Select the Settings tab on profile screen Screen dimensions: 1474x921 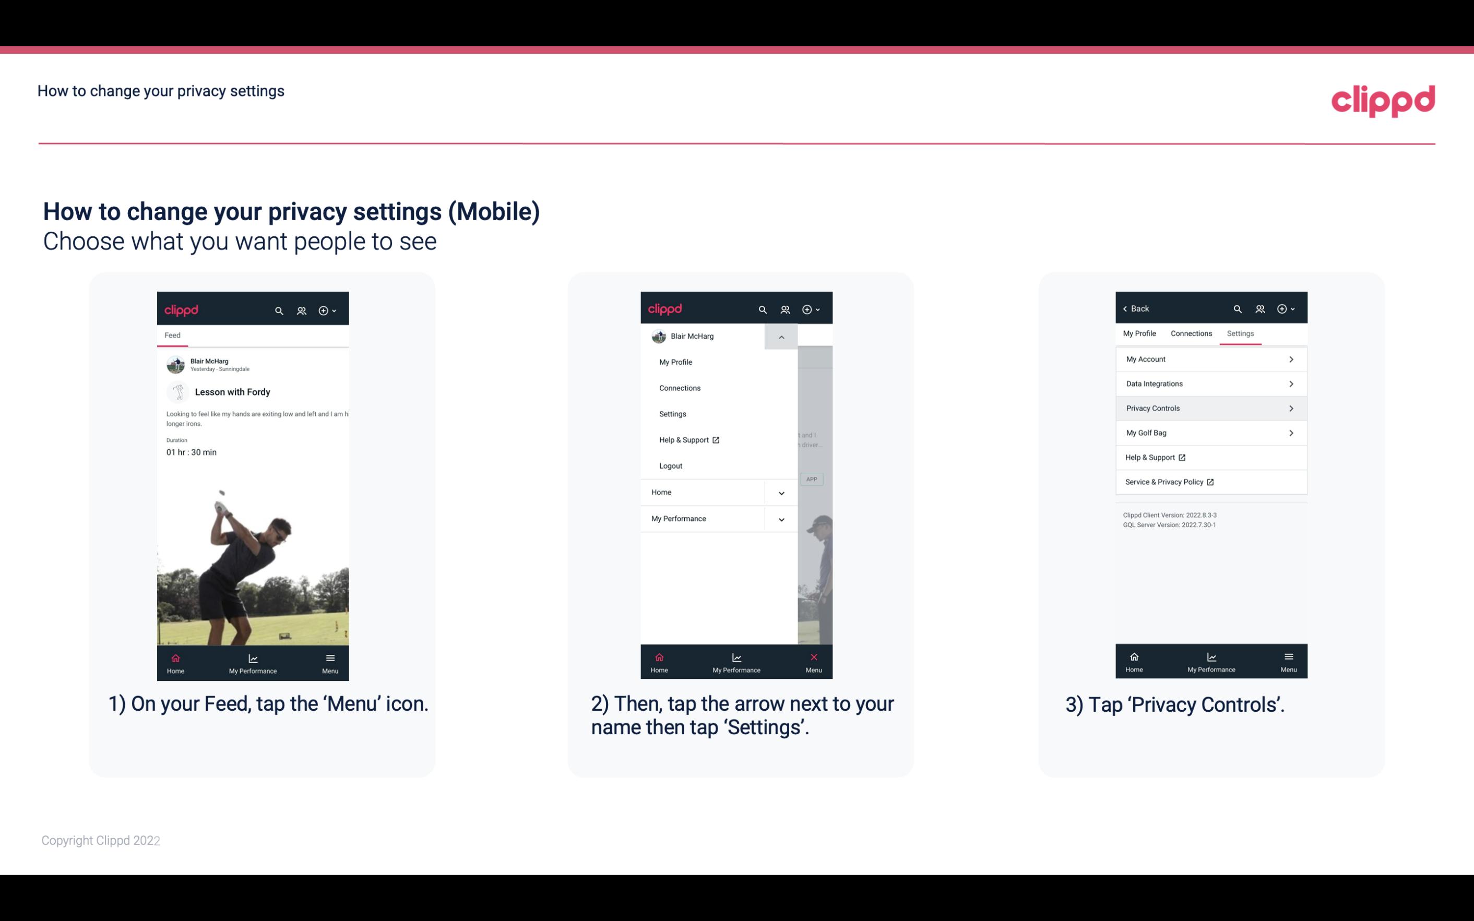[x=1240, y=333]
